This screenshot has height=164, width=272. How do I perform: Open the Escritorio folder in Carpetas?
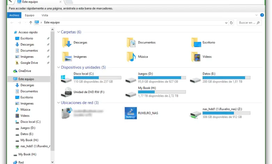pos(196,43)
